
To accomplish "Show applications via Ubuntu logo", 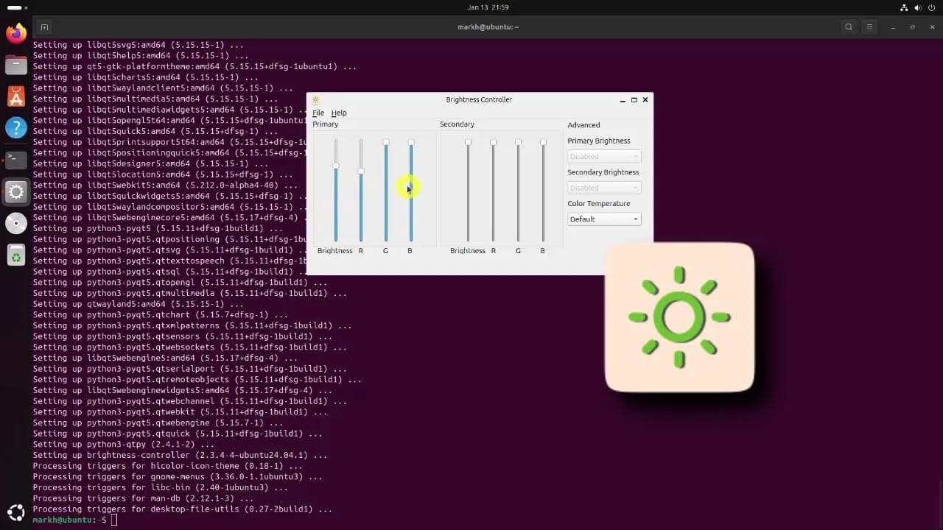I will point(16,512).
